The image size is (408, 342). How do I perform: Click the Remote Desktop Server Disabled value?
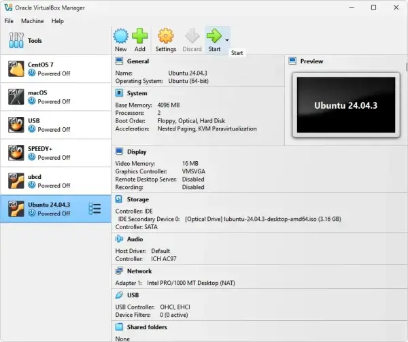pos(193,179)
